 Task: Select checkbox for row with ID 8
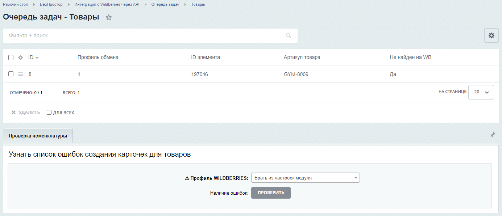click(11, 74)
